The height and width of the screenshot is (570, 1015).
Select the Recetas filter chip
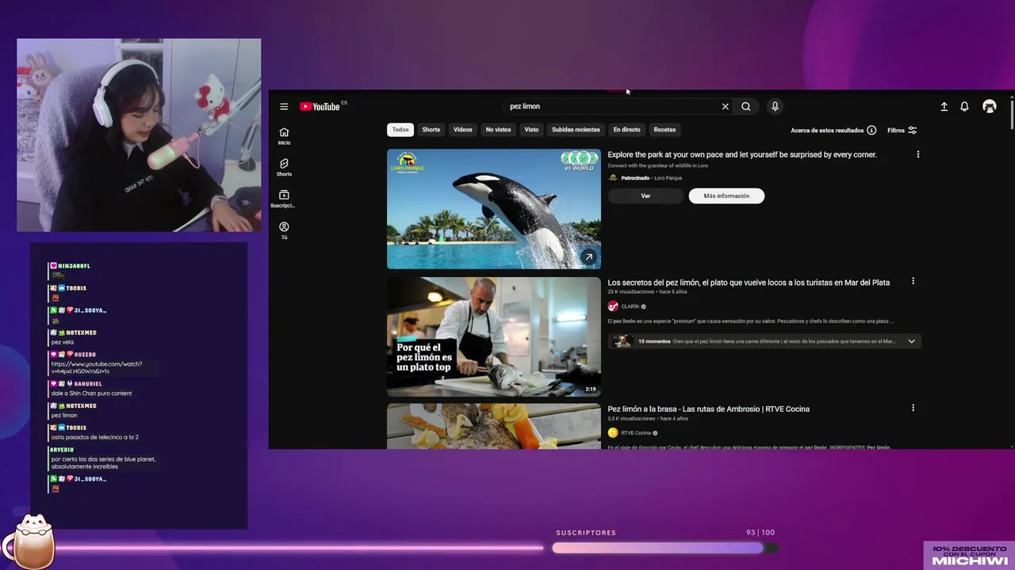(665, 130)
